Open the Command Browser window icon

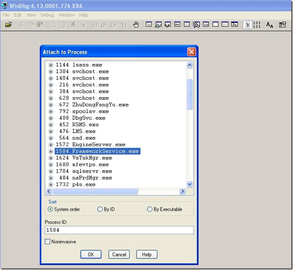point(234,24)
